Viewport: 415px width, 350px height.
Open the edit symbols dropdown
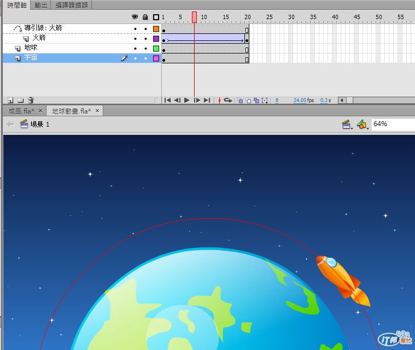click(363, 124)
